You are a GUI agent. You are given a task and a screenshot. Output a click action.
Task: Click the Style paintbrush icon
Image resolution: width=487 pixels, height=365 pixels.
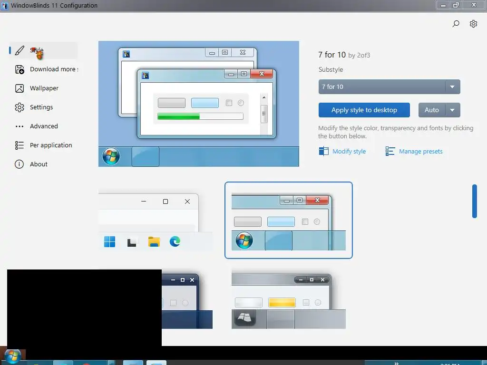click(19, 50)
